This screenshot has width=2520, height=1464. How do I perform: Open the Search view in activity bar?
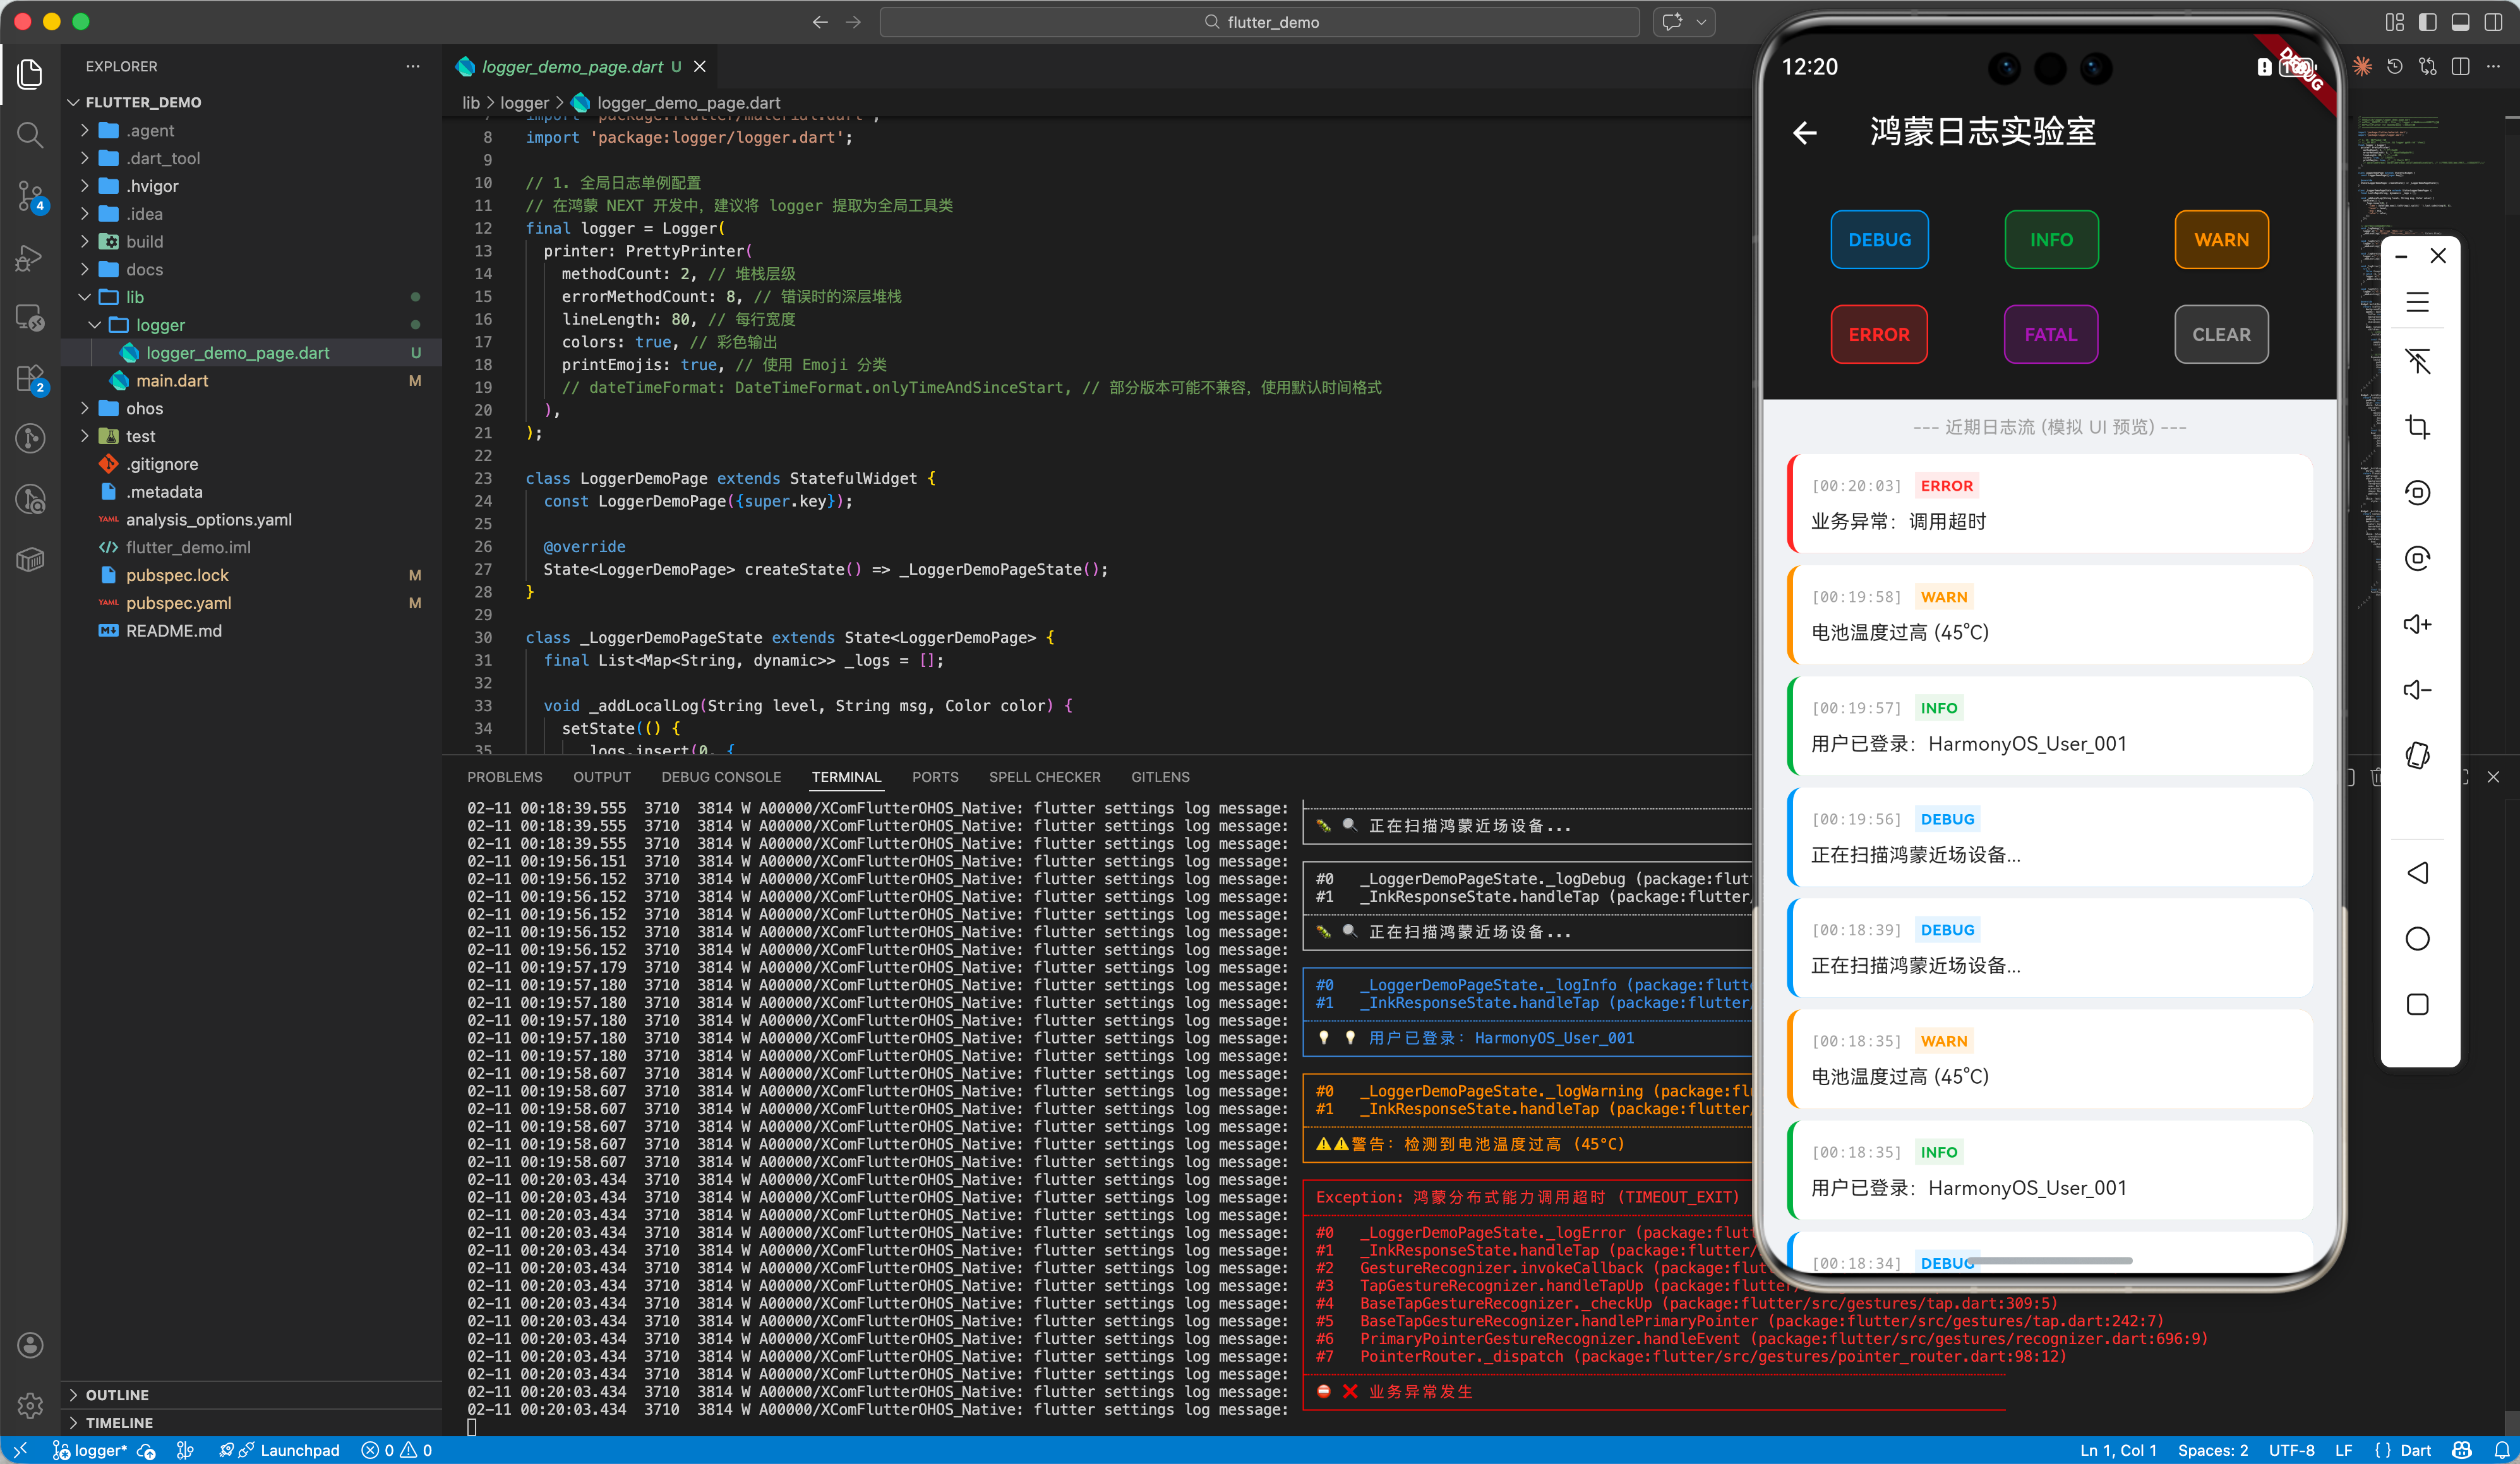pyautogui.click(x=30, y=134)
